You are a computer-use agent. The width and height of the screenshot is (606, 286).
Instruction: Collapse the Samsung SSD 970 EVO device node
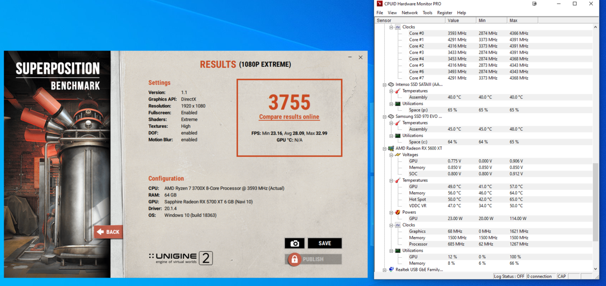click(x=385, y=116)
